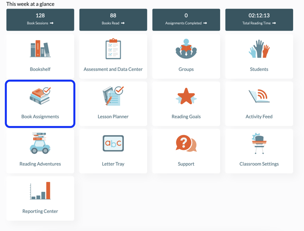Click the Letter Tray label
Screen dimensions: 304x231
tap(113, 164)
